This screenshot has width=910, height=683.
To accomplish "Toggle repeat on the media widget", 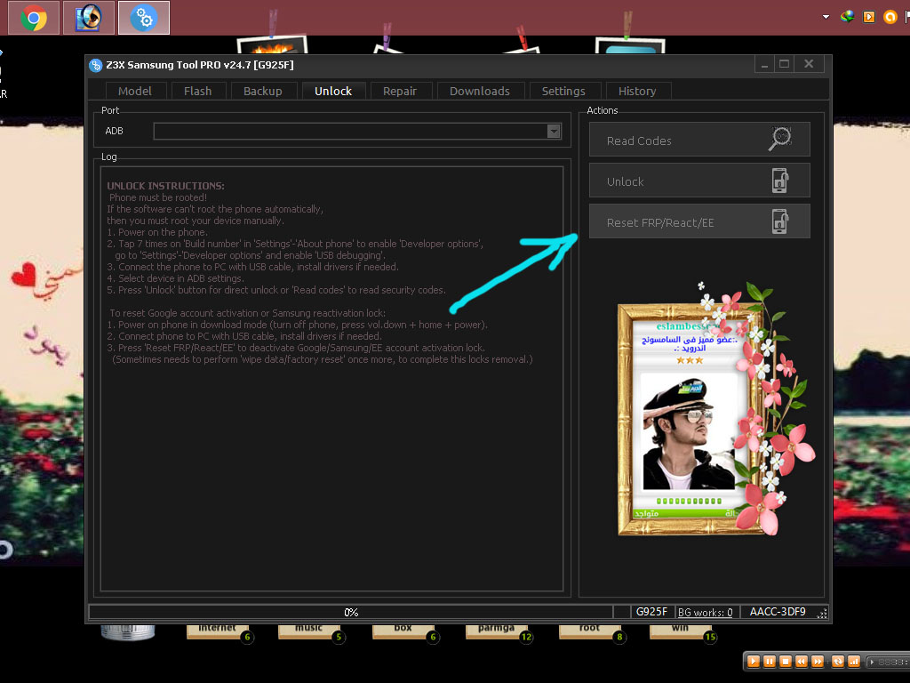I will (x=837, y=662).
